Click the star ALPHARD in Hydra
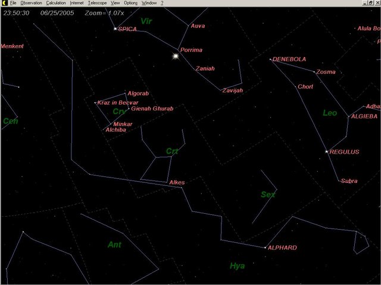This screenshot has height=285, width=381. 265,247
